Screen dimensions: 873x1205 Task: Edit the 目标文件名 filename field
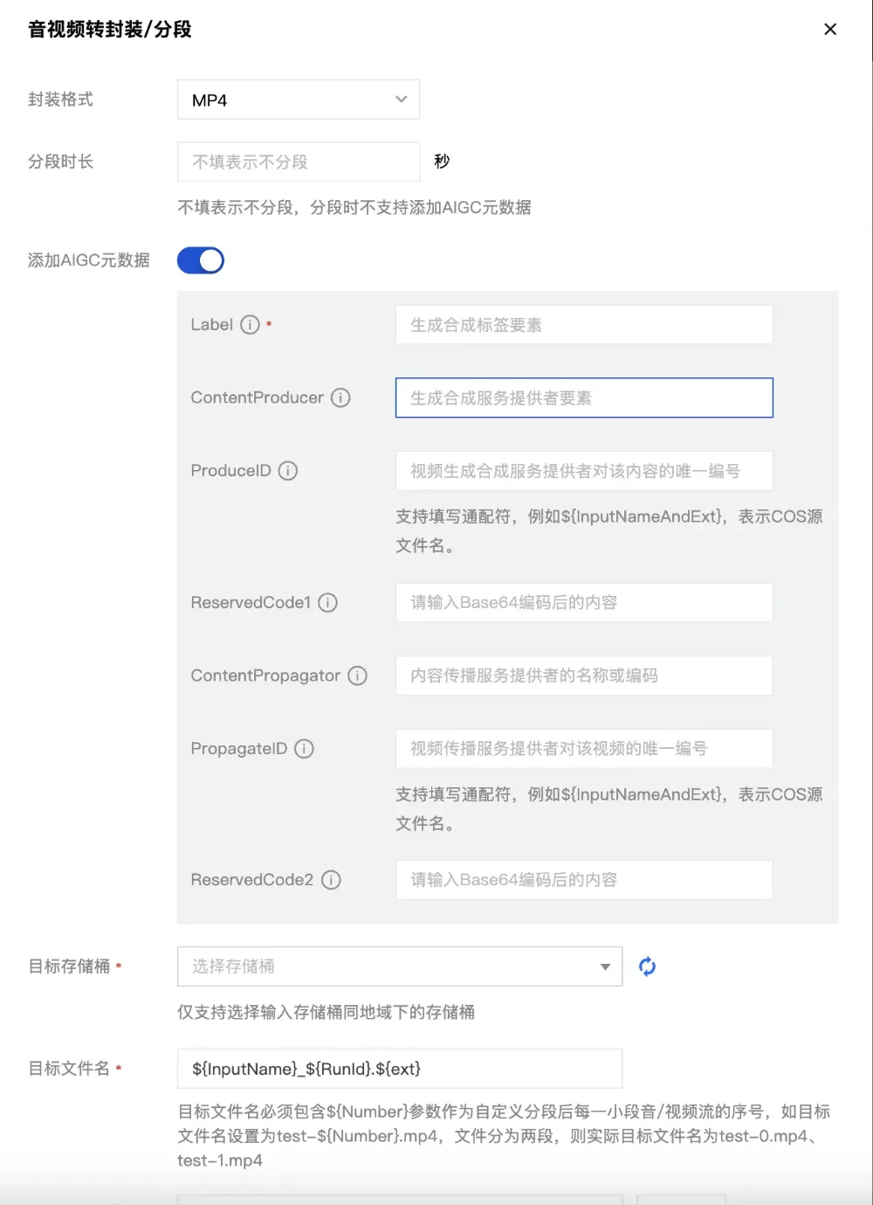(399, 1069)
